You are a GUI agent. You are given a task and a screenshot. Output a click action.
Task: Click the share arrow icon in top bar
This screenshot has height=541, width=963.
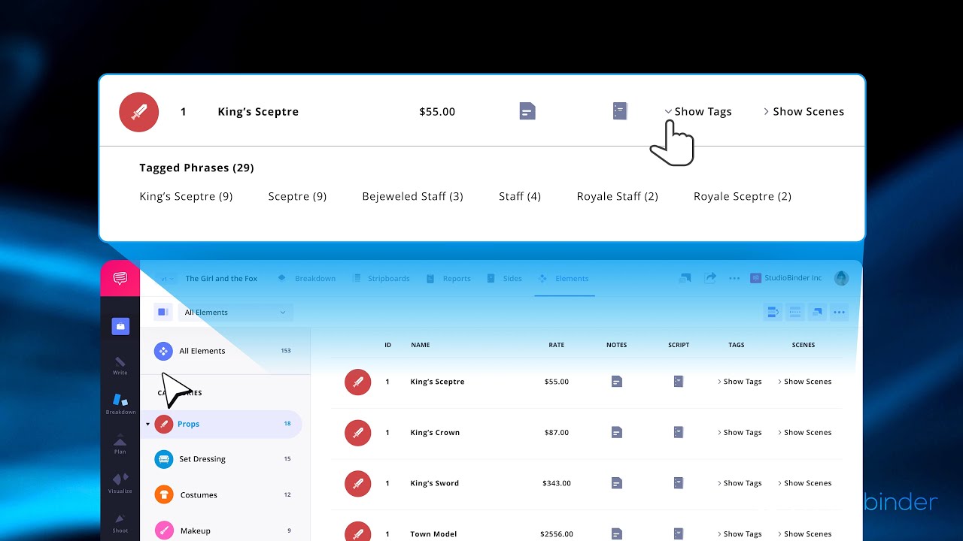pyautogui.click(x=710, y=278)
